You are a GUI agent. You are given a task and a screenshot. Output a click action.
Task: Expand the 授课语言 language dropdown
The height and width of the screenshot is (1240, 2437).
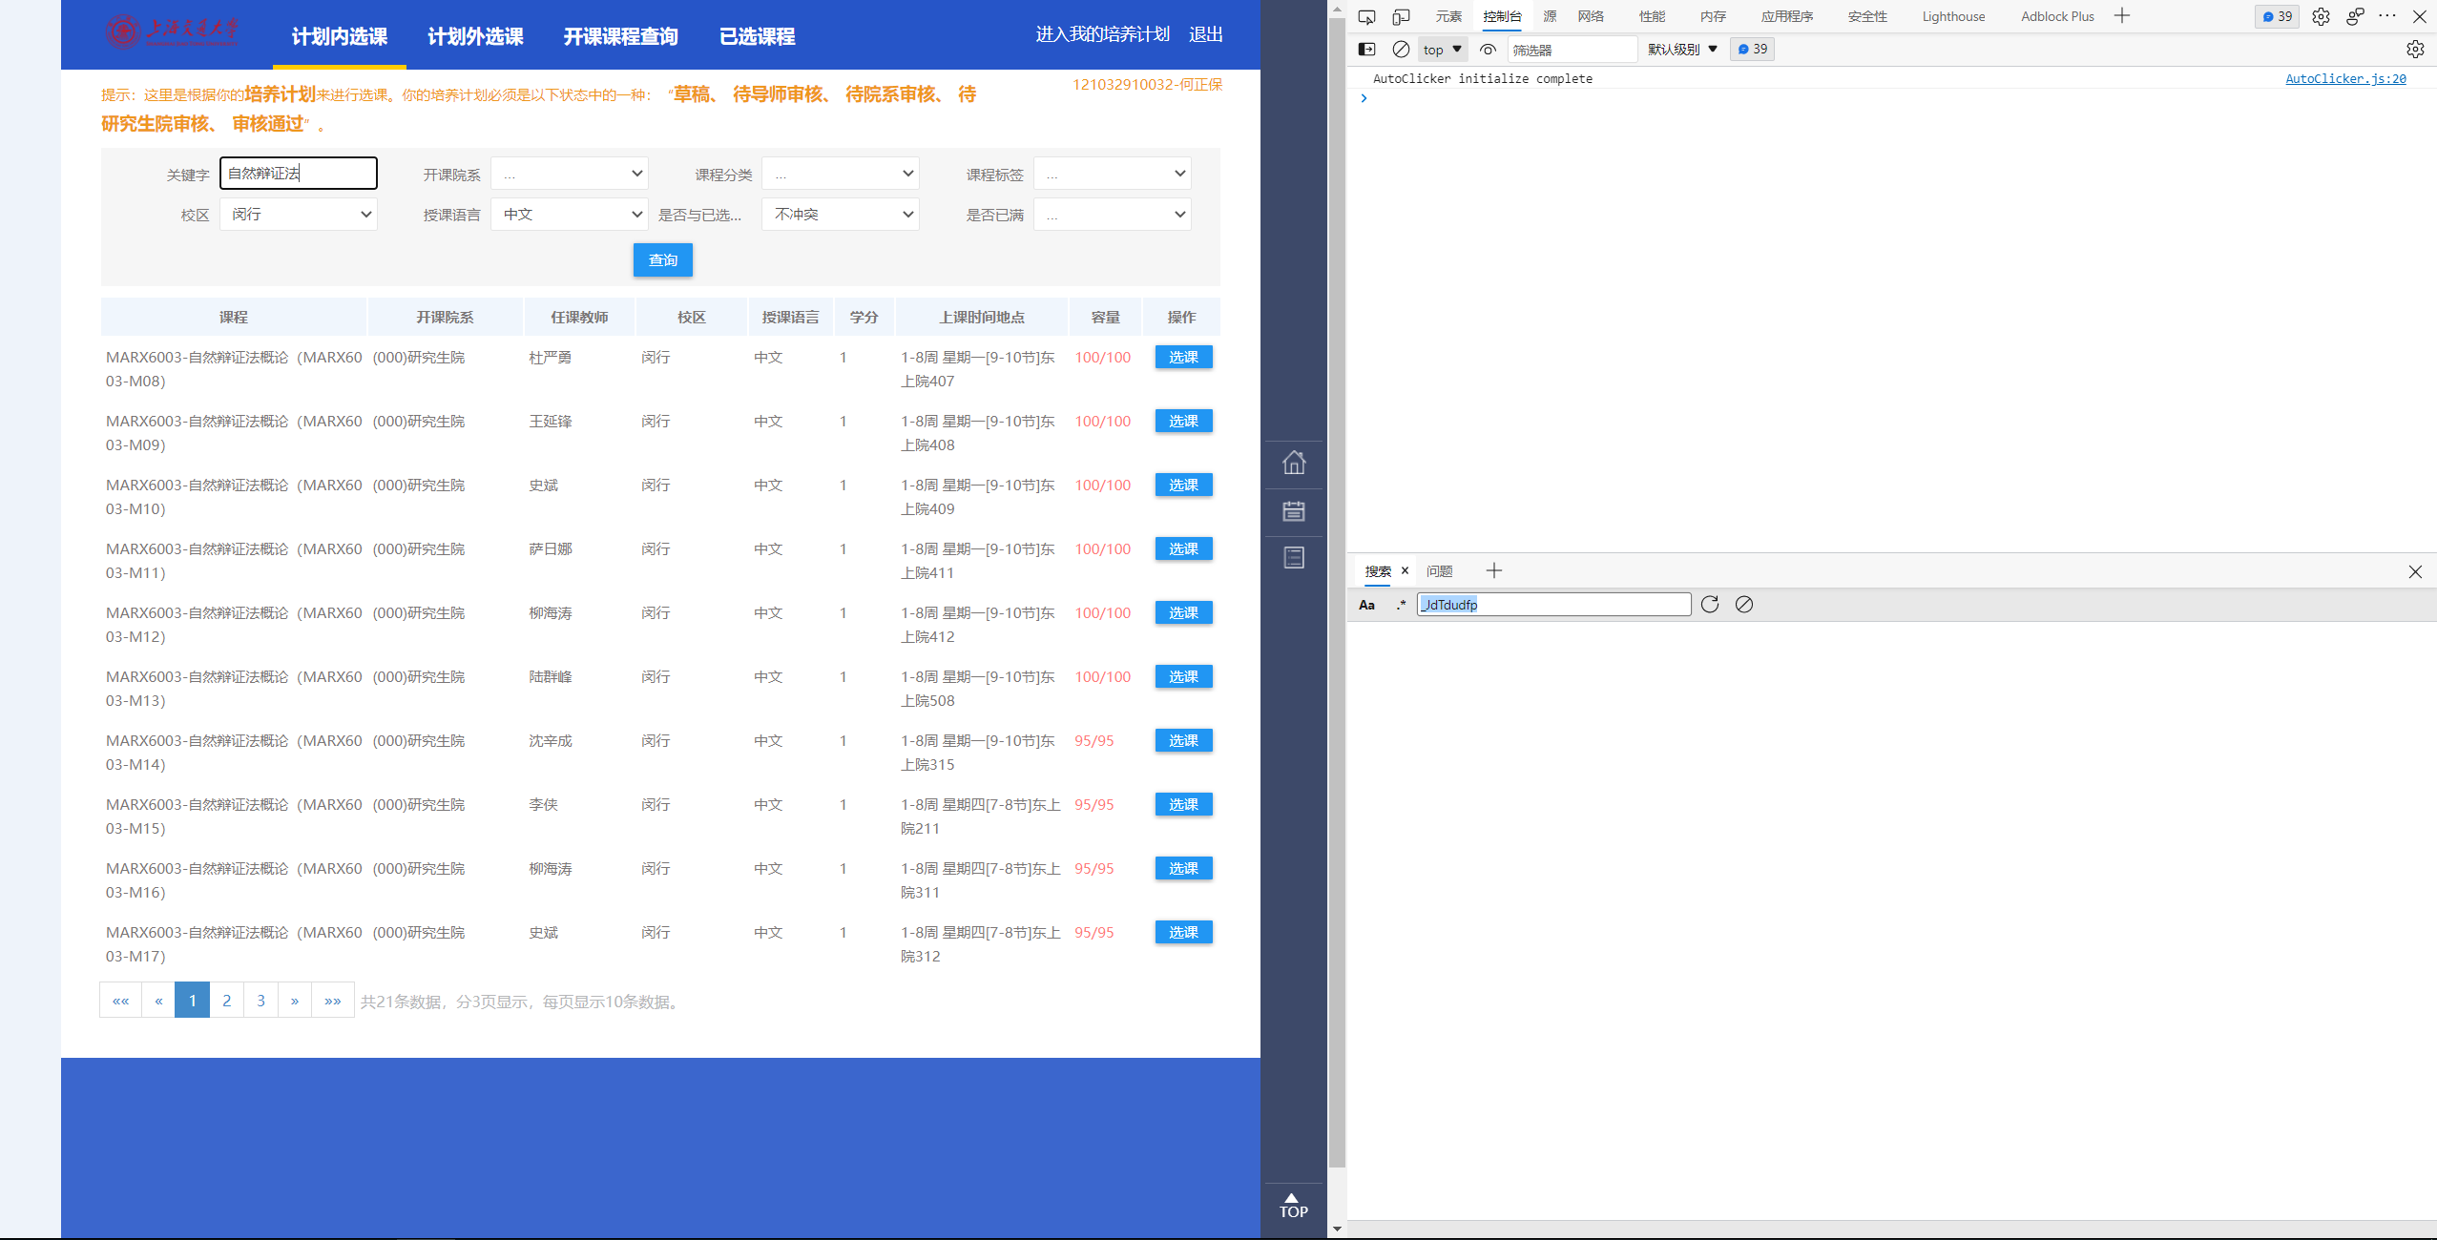pyautogui.click(x=570, y=215)
